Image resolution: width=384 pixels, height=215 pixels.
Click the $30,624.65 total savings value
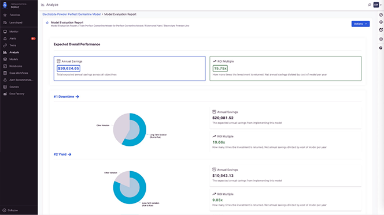(69, 69)
